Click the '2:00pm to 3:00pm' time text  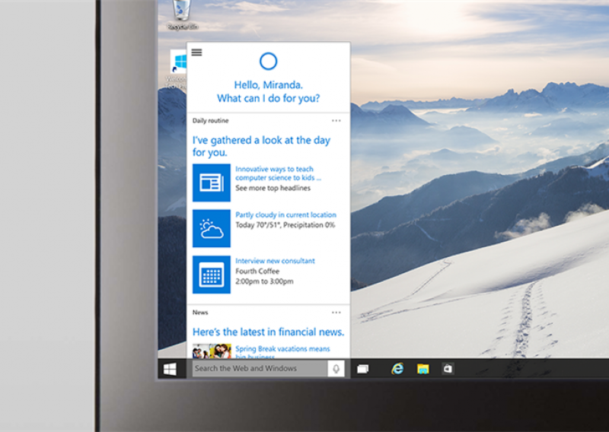pyautogui.click(x=264, y=281)
